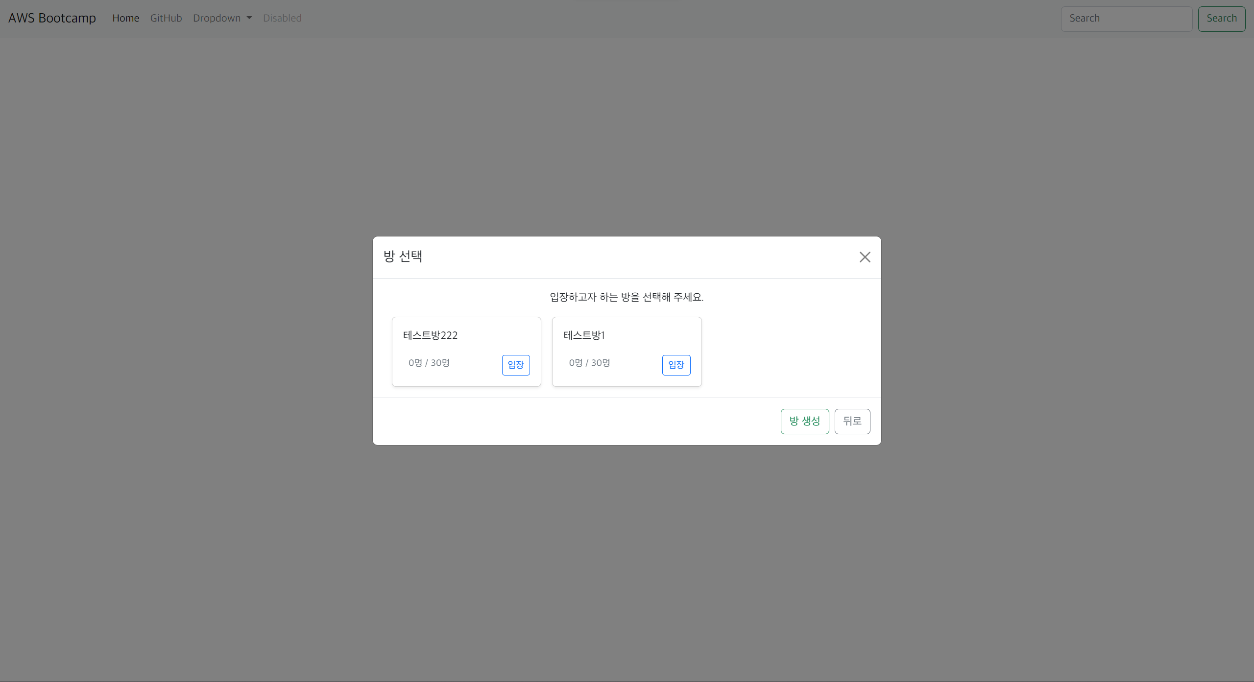Screen dimensions: 1254x682
Task: Select Home in the navigation bar
Action: pyautogui.click(x=125, y=18)
